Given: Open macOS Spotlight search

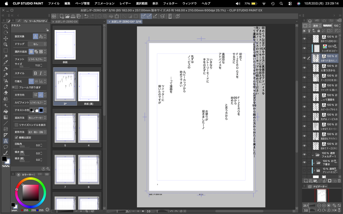Looking at the screenshot, I should 281,3.
